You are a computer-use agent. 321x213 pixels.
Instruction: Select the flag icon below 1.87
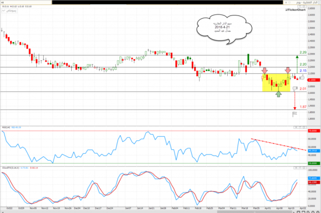pos(294,114)
